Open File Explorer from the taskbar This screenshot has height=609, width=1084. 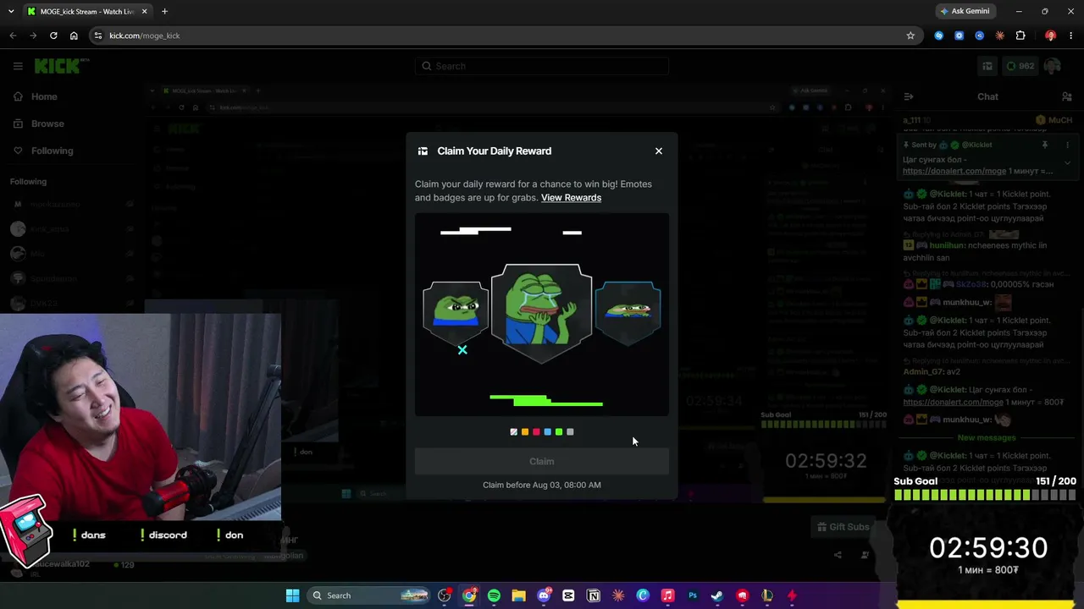(518, 595)
